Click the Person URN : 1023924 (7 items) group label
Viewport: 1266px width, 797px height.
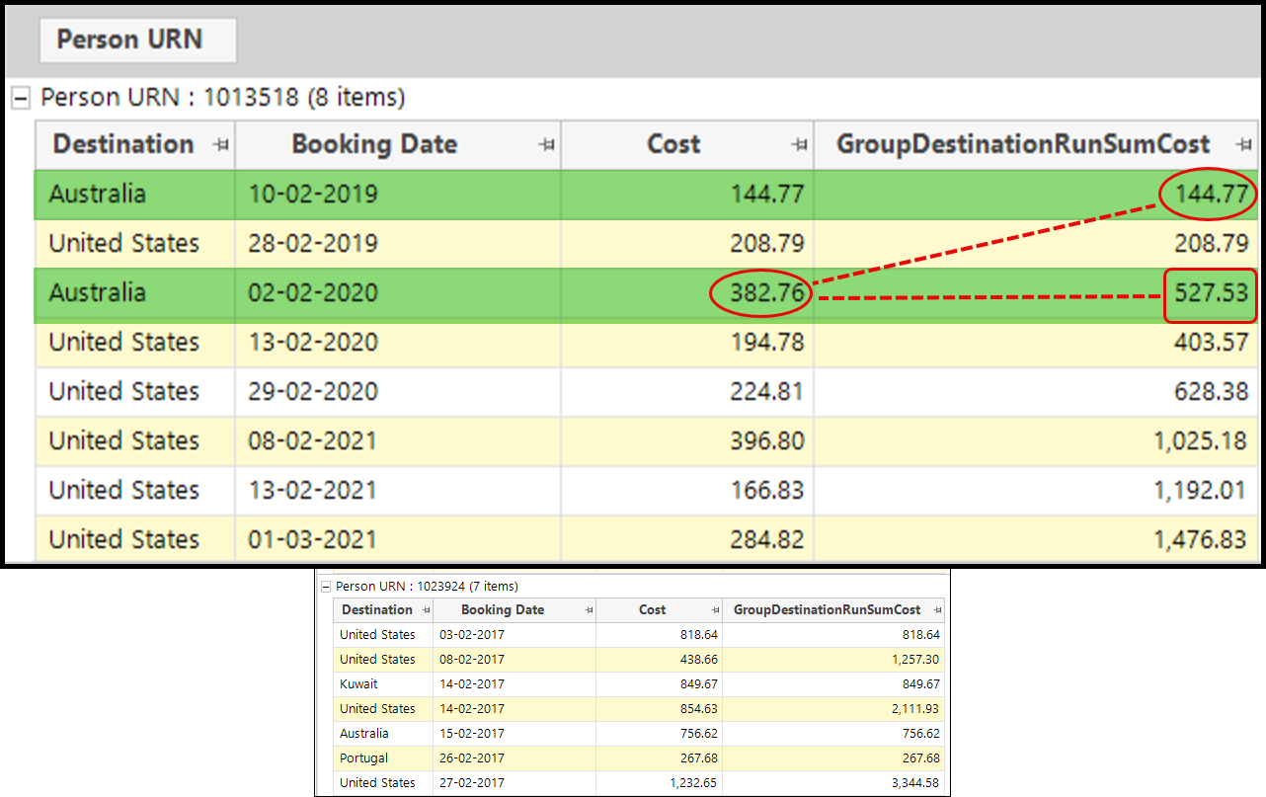point(427,587)
